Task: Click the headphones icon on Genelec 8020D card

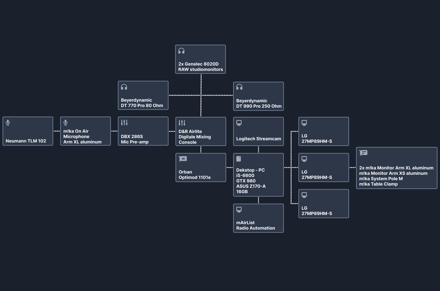Action: (181, 51)
